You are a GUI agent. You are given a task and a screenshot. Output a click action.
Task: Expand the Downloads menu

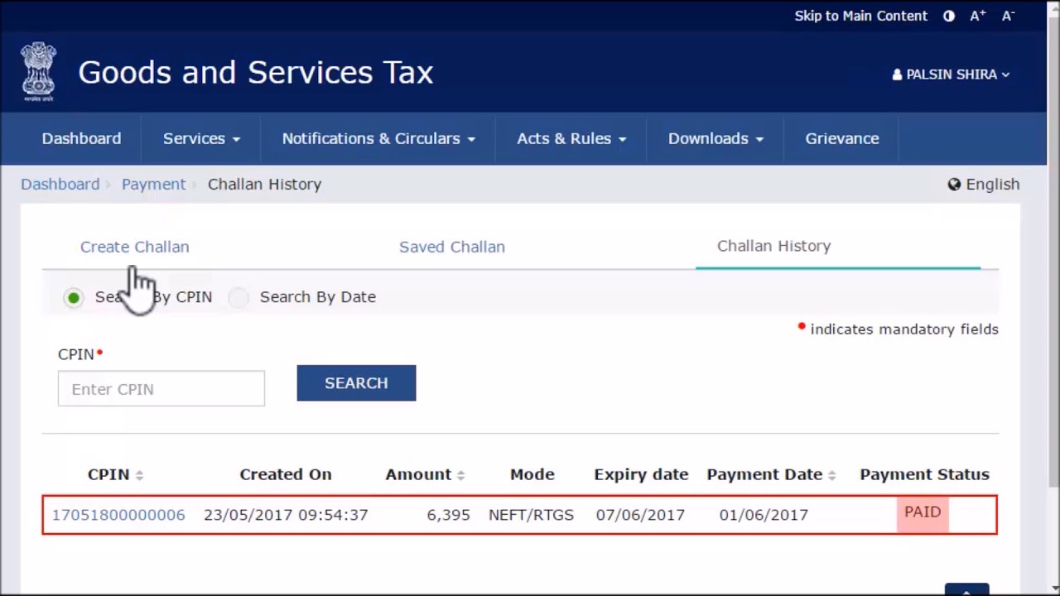tap(715, 138)
